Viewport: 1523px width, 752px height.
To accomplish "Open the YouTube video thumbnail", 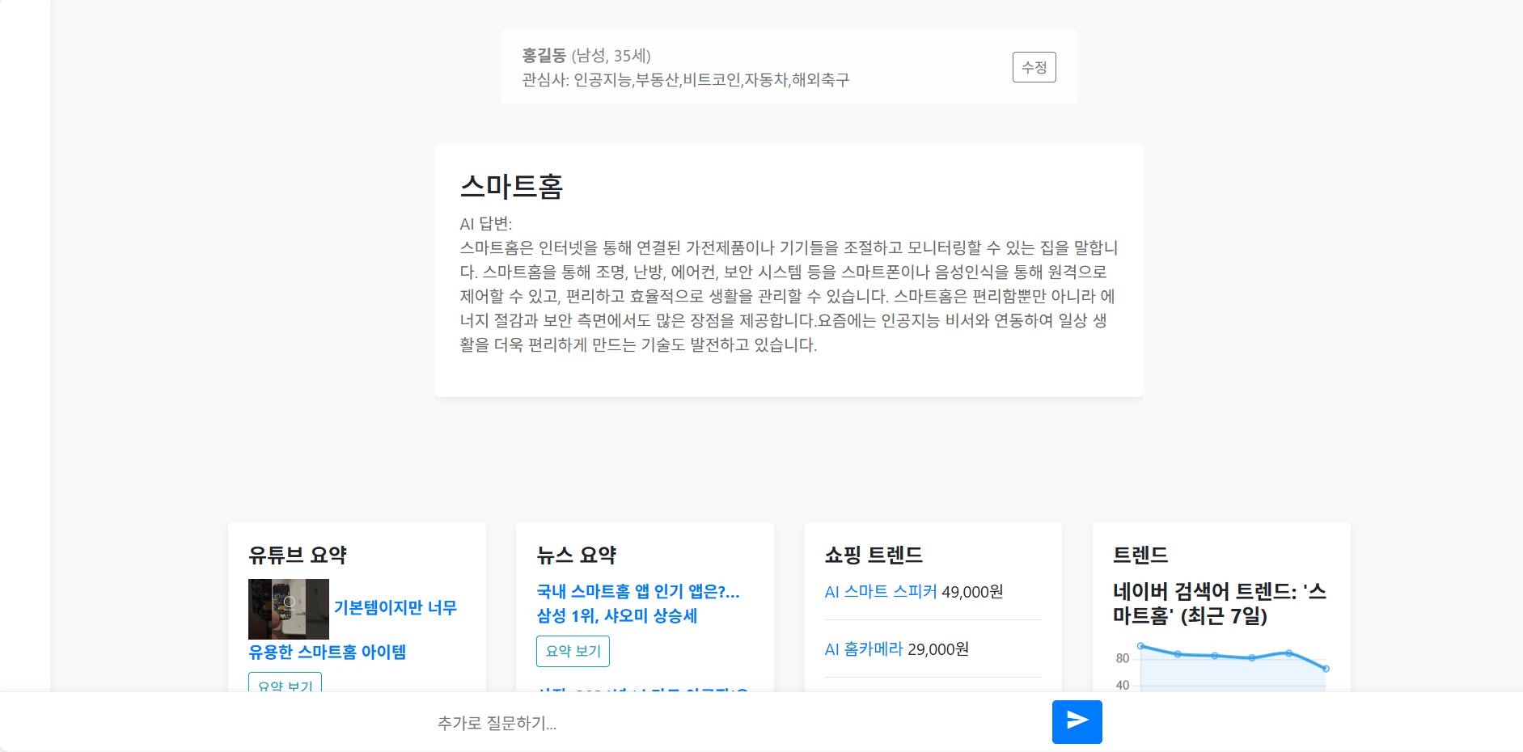I will 288,608.
